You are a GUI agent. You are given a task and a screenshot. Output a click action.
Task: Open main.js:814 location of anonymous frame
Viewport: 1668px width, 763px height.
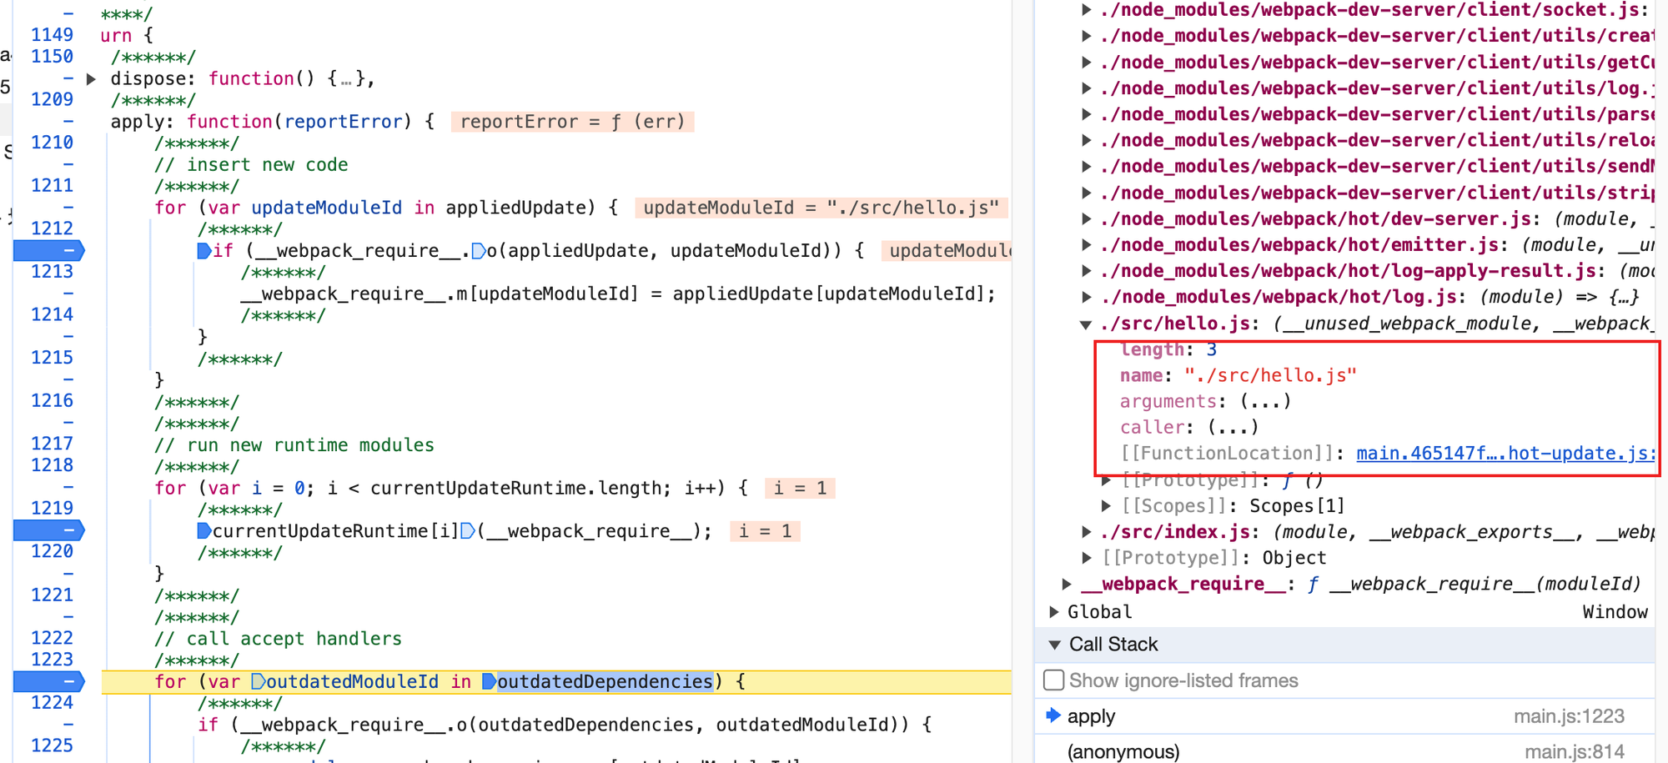[1575, 751]
